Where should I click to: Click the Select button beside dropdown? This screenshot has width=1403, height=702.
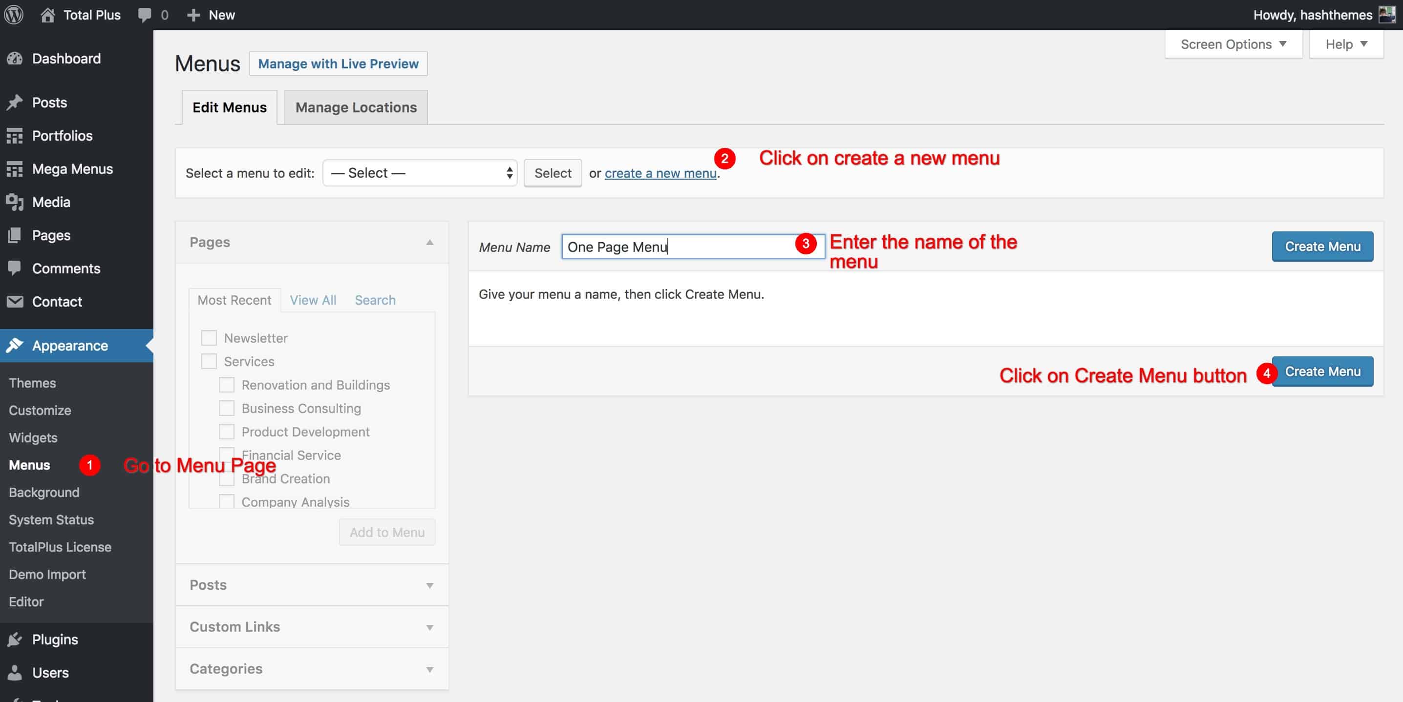553,173
